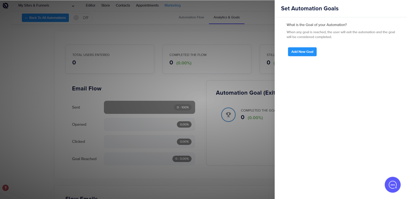Click the red help question mark icon

[x=5, y=188]
